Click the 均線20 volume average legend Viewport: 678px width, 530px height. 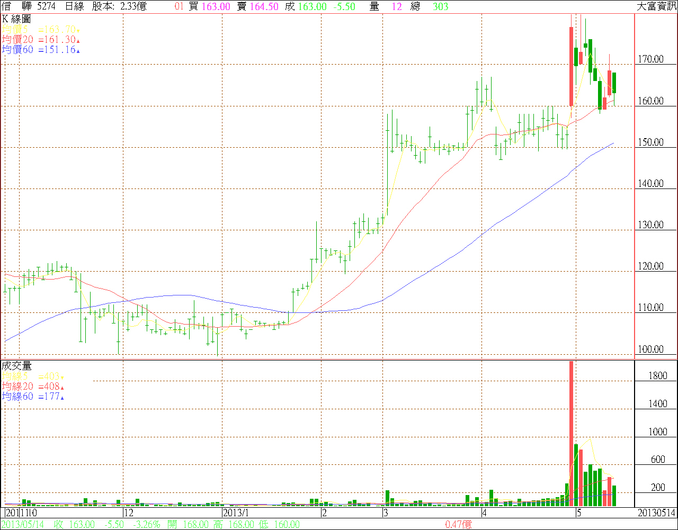point(33,387)
